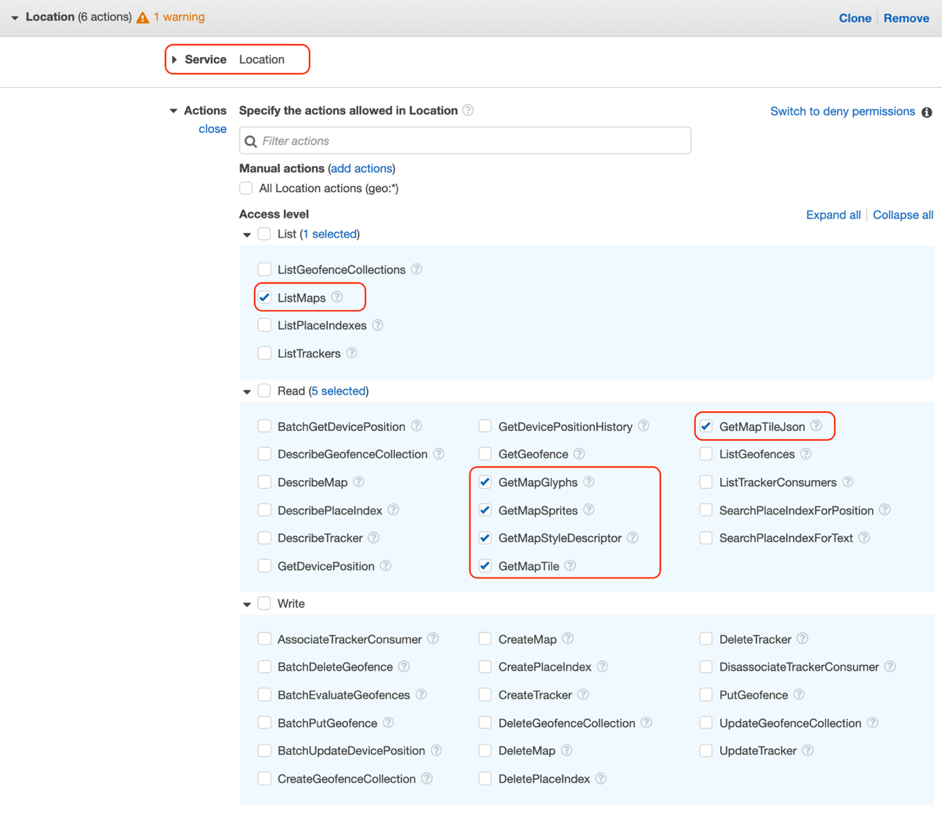Image resolution: width=942 pixels, height=822 pixels.
Task: Click info icon next to Switch to deny permissions
Action: pos(927,112)
